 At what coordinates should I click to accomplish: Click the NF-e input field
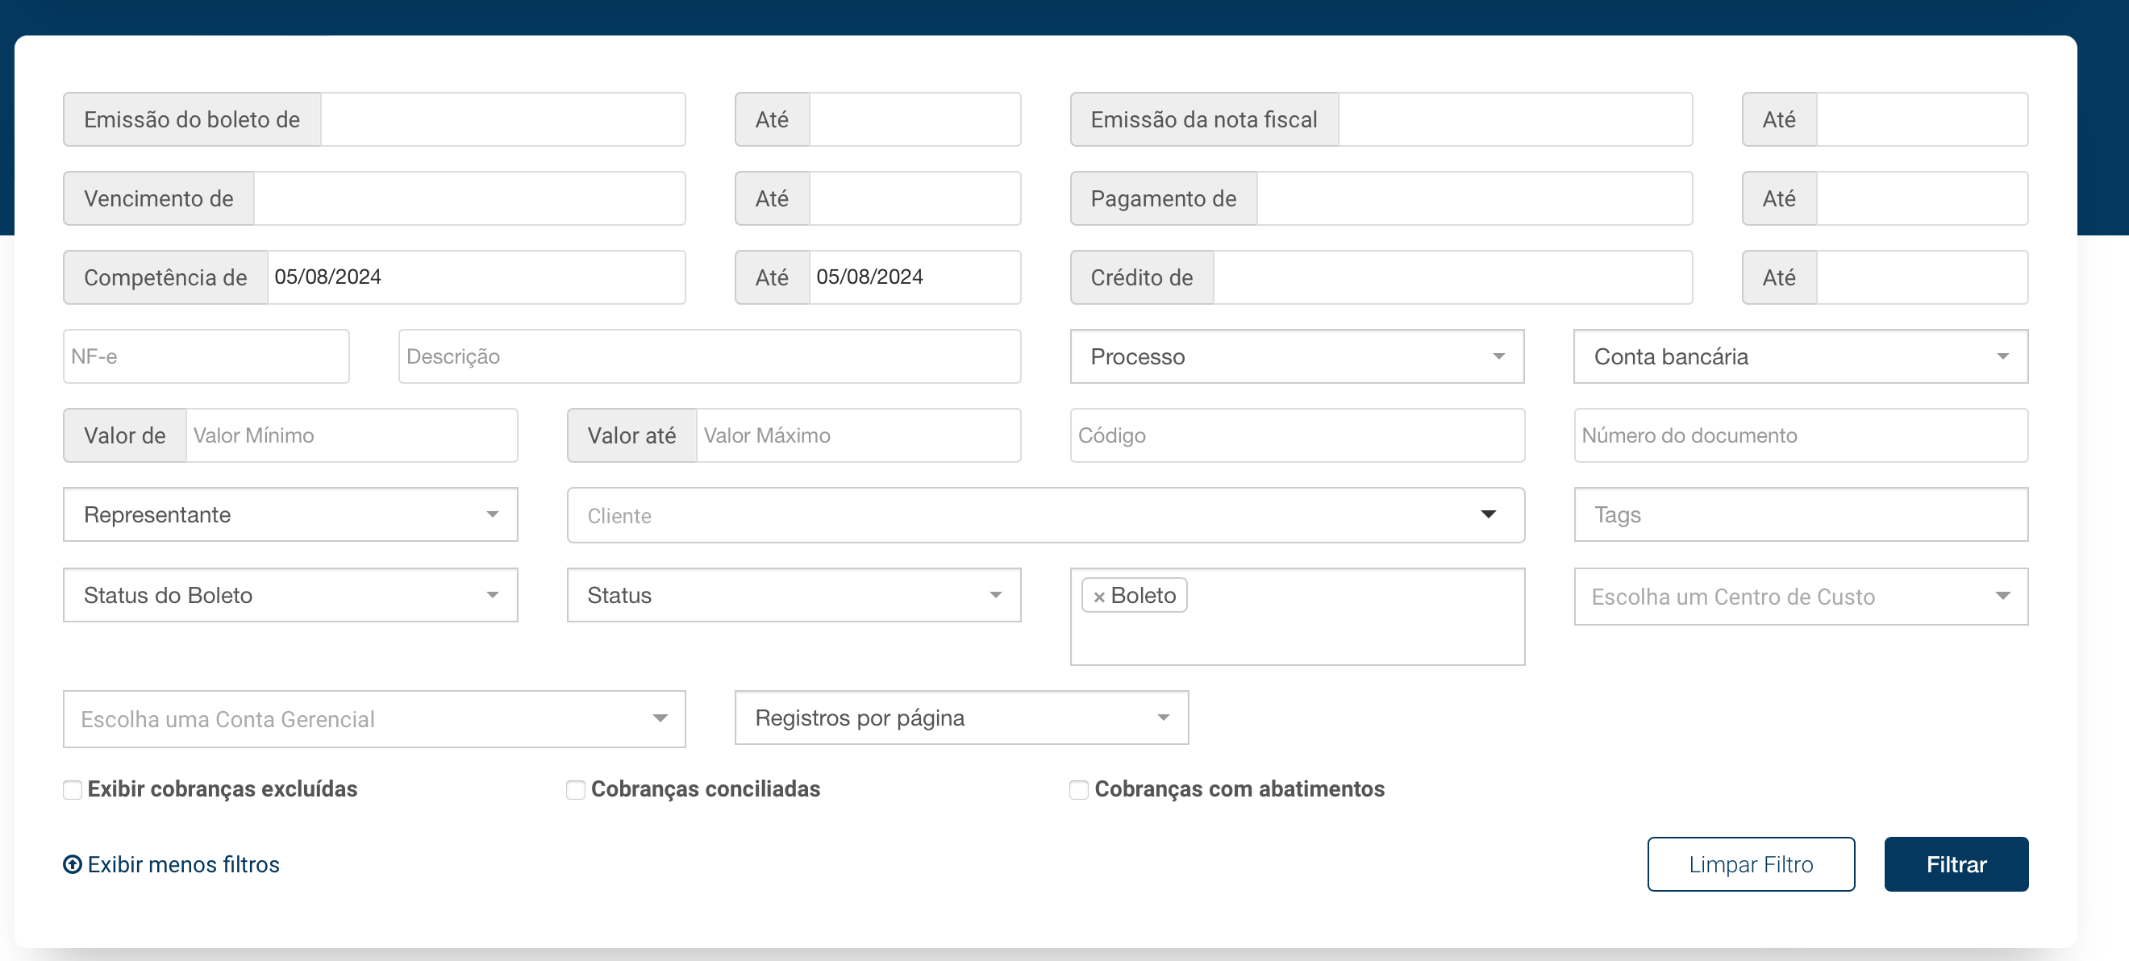[206, 356]
